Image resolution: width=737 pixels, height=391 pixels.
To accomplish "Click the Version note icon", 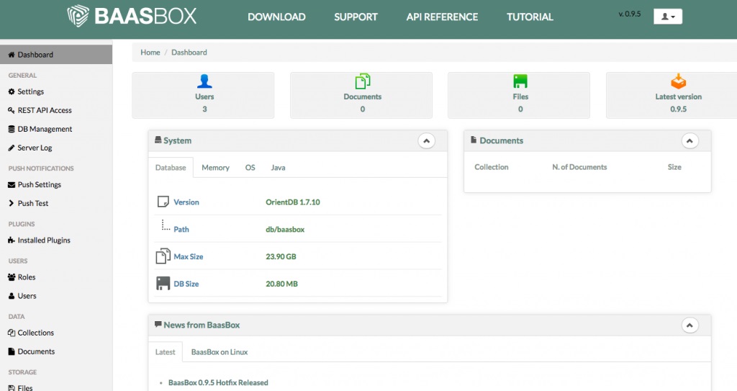I will click(x=163, y=202).
